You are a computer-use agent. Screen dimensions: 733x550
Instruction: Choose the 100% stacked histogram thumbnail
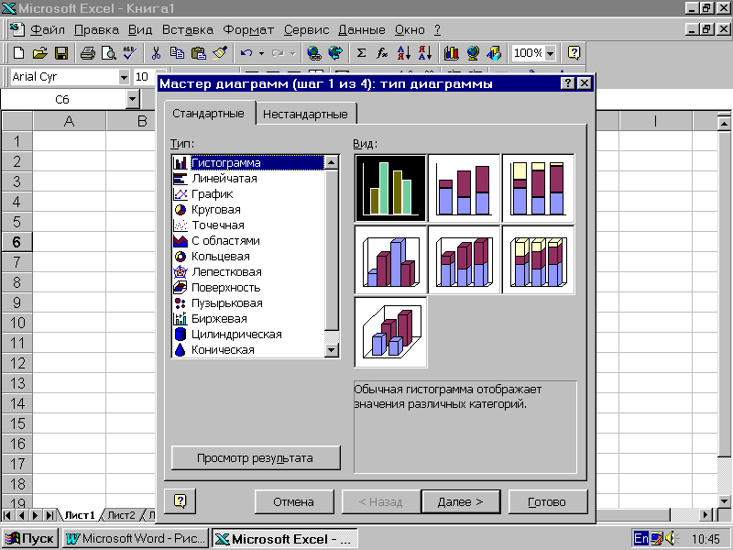coord(538,188)
